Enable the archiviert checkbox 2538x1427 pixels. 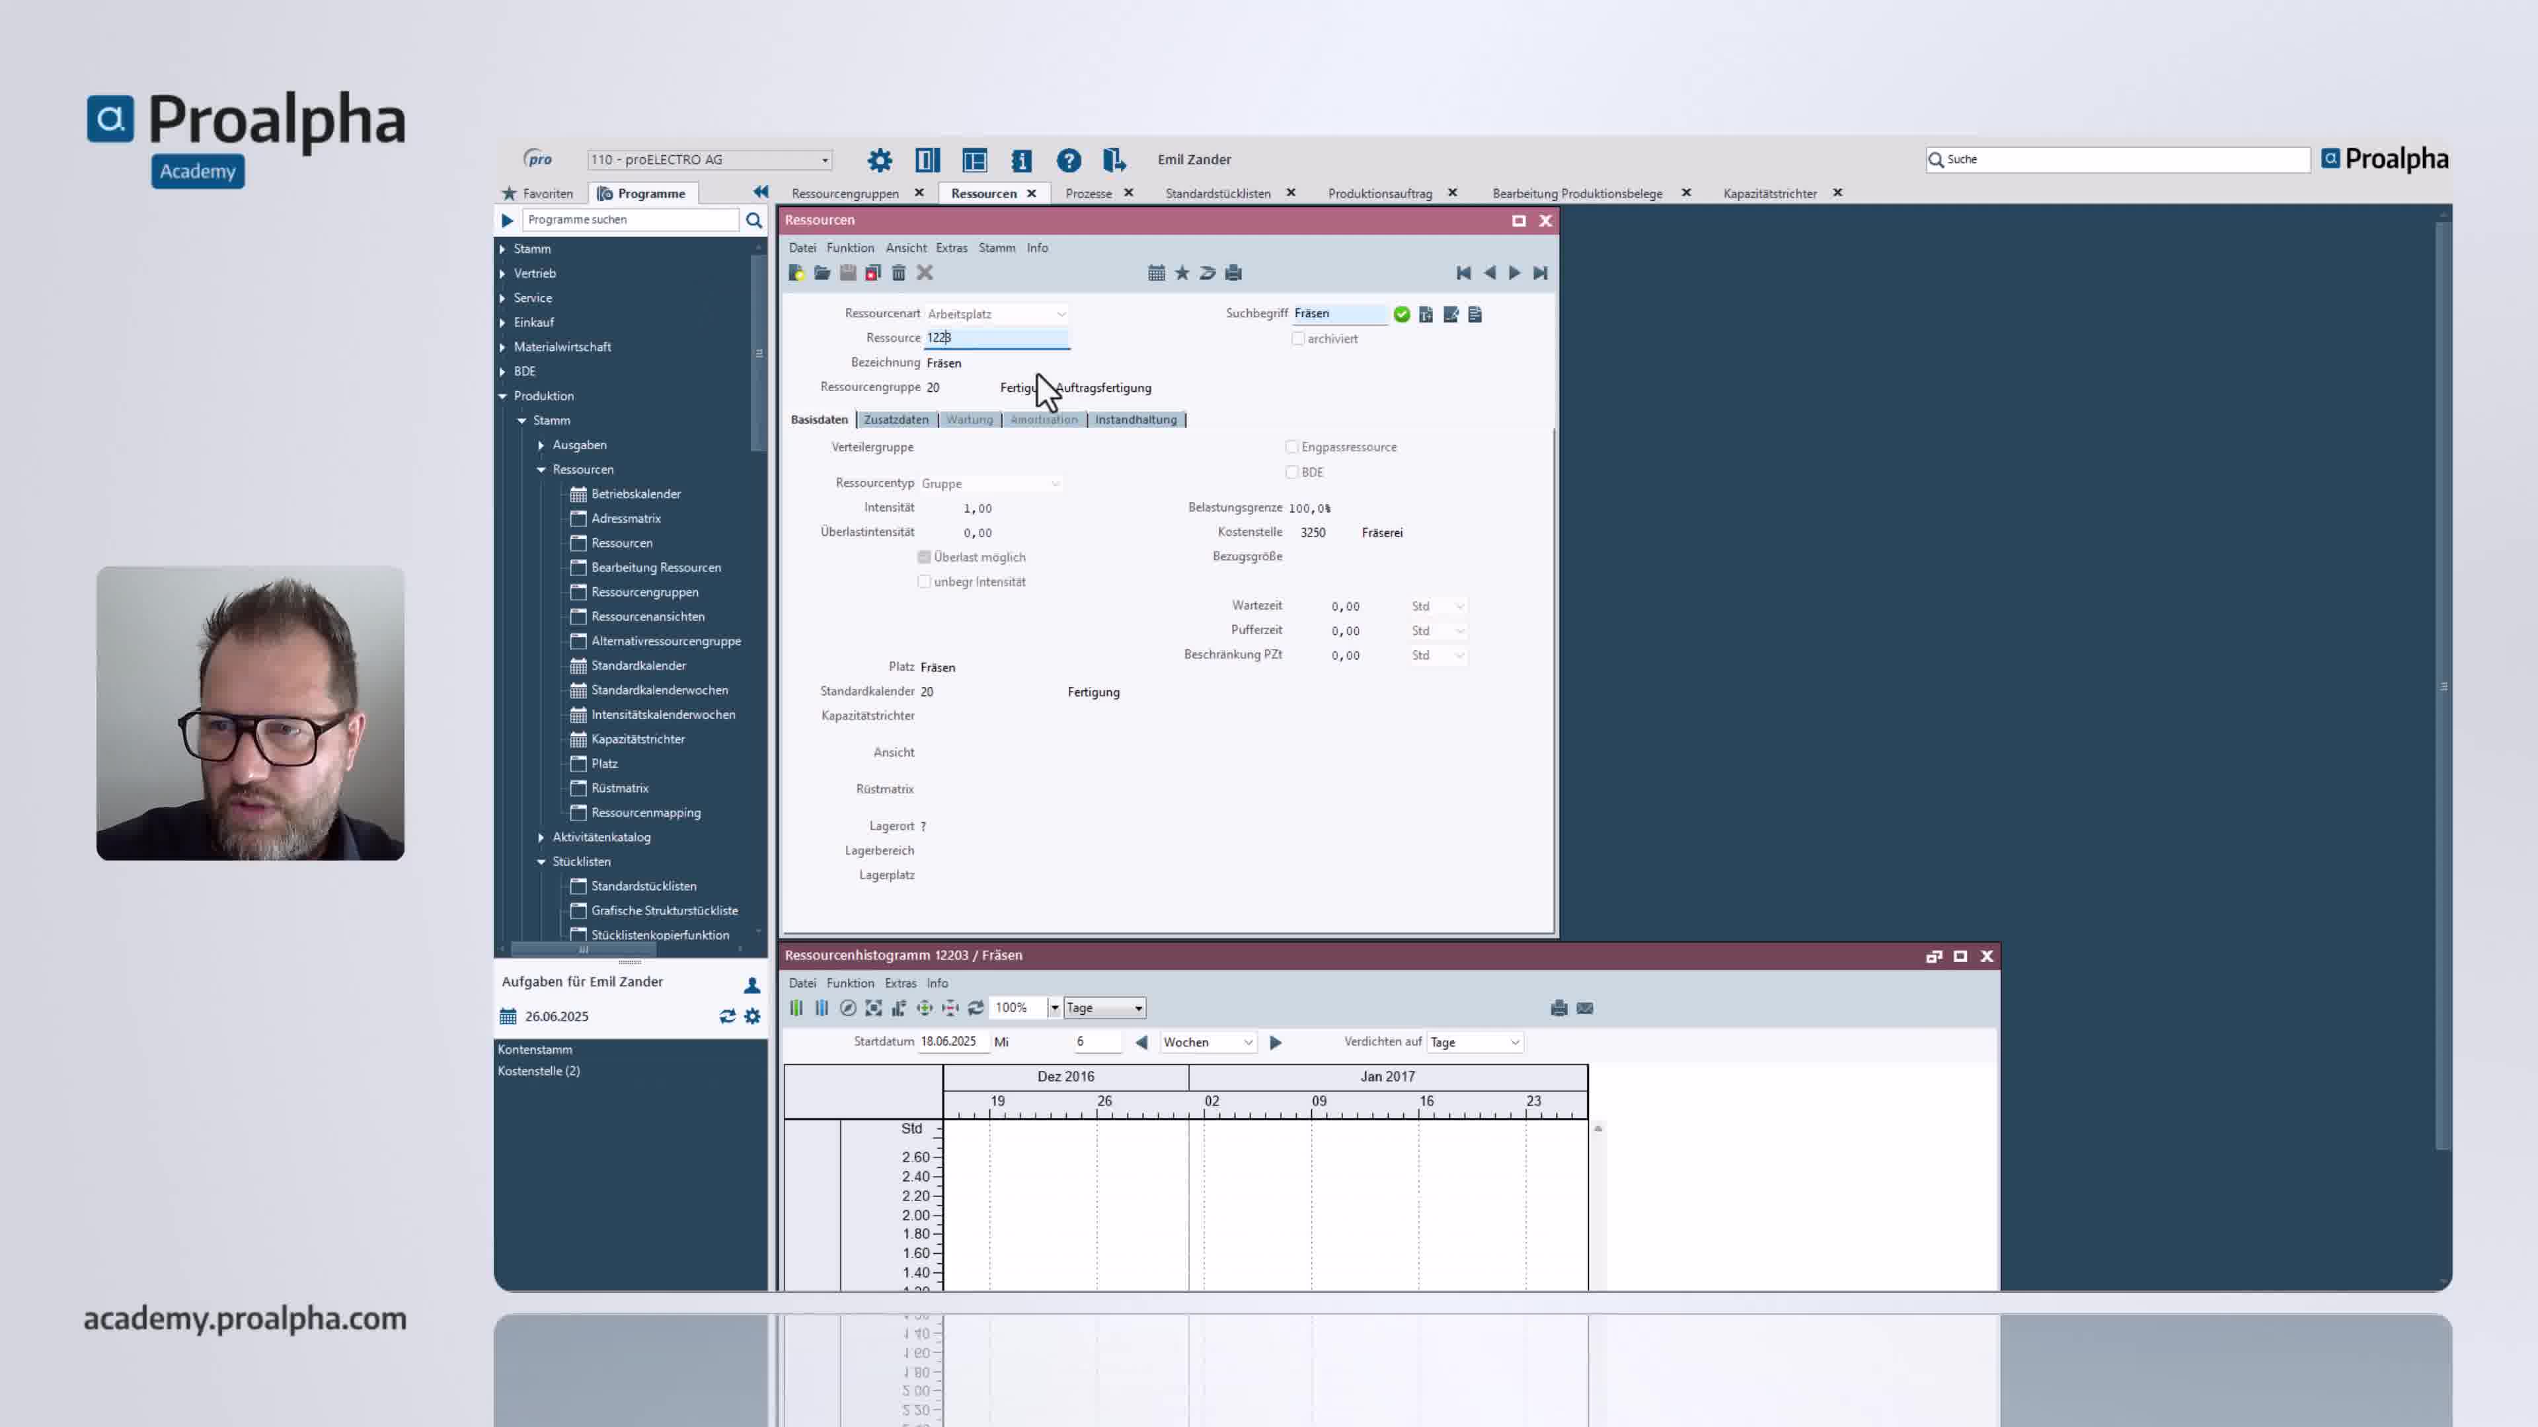click(x=1299, y=338)
